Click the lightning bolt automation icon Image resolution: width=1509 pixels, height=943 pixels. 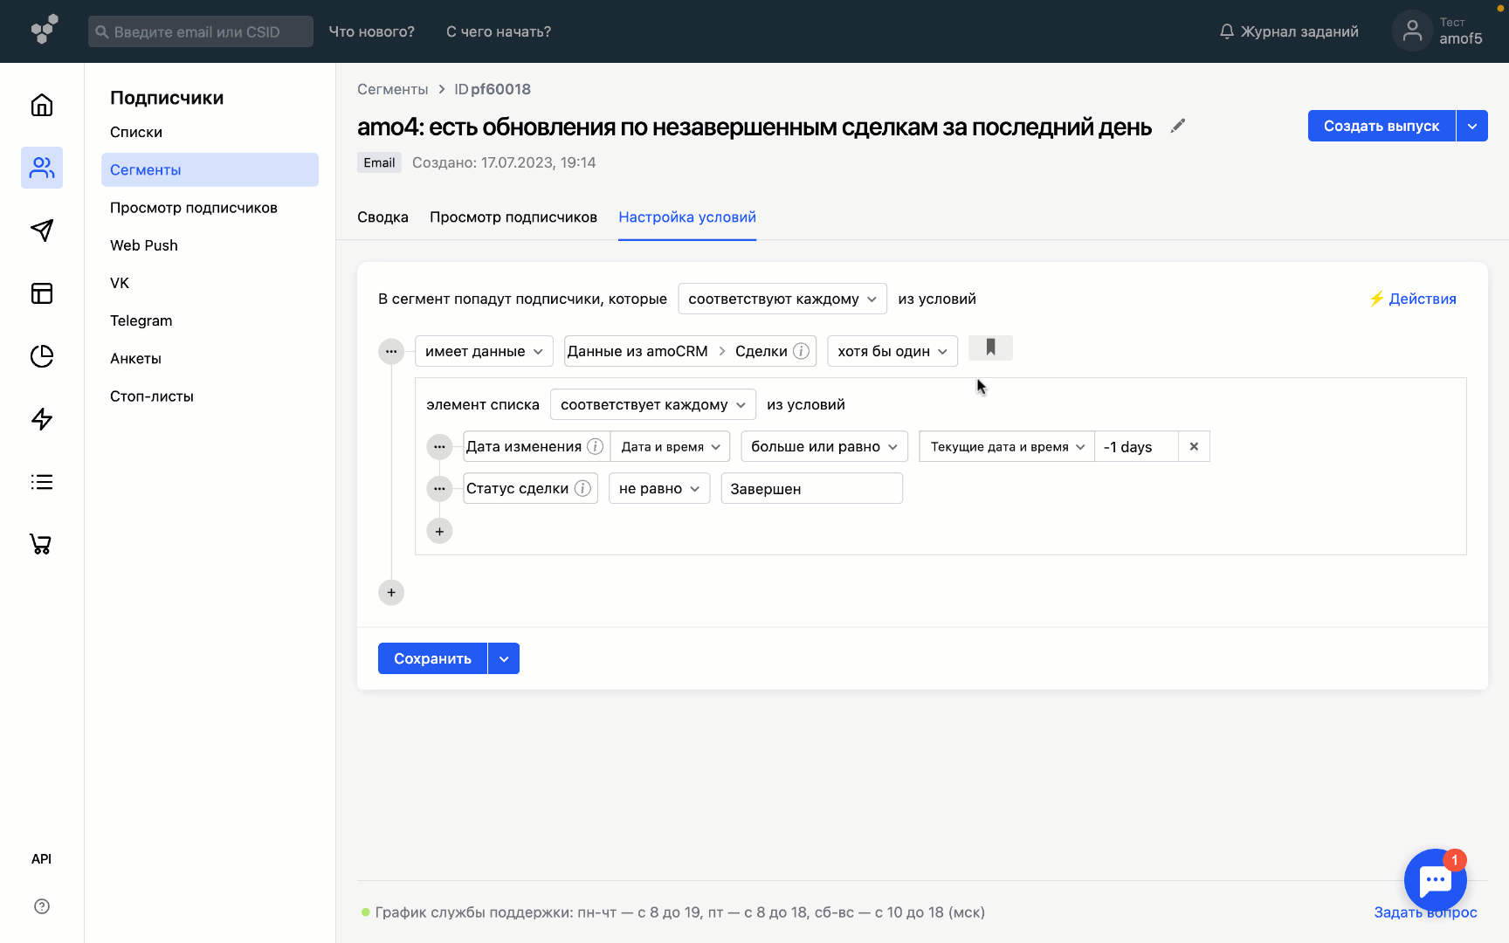[42, 419]
